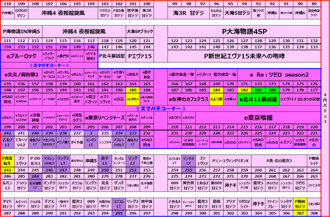Screen dimensions: 330x217
Task: Click the yellow P桃剣甘デジ cell
Action: pyautogui.click(x=300, y=204)
